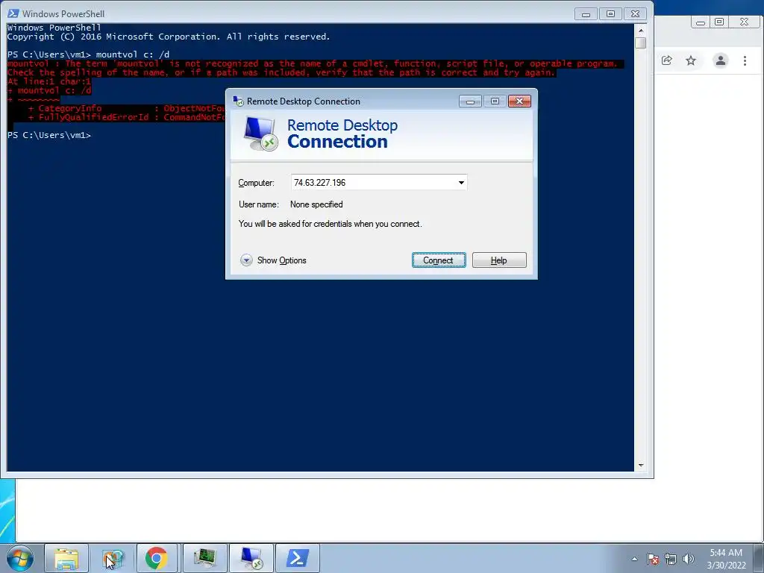Click the PowerShell scrollbar down arrow

click(x=641, y=466)
